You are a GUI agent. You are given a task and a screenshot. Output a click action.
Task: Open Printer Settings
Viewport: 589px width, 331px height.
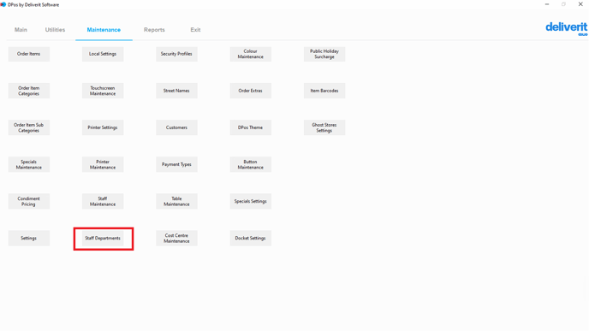click(103, 127)
